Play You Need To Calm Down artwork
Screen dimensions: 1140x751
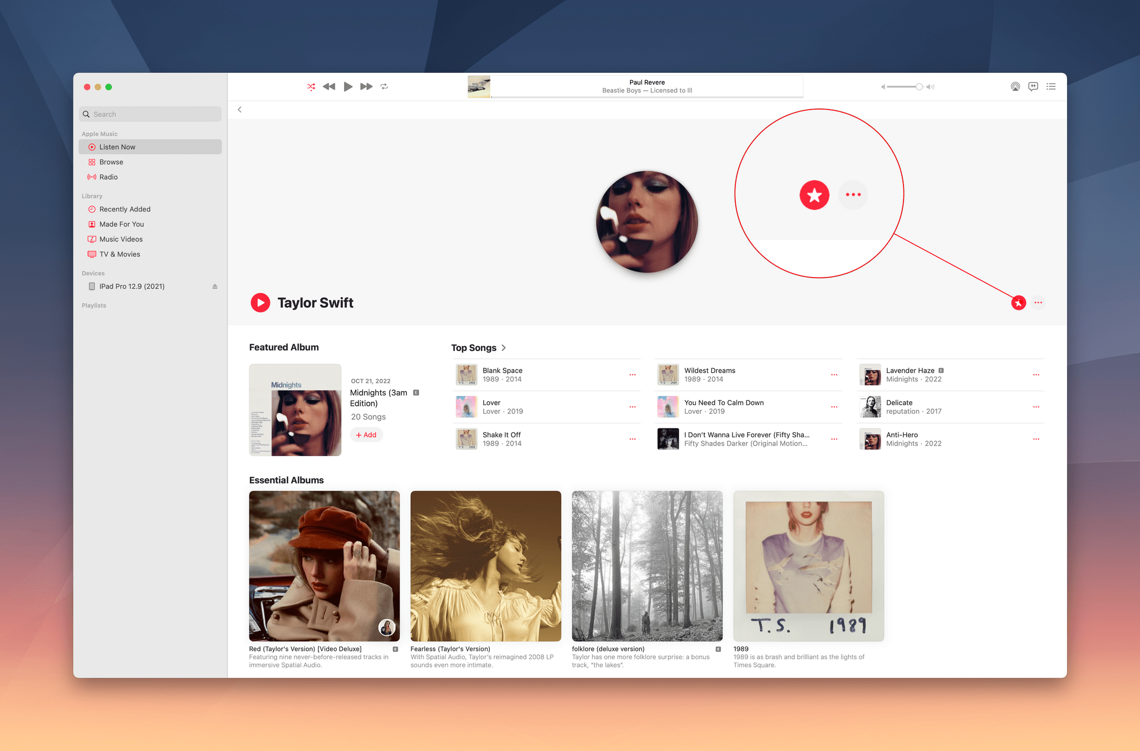(668, 407)
